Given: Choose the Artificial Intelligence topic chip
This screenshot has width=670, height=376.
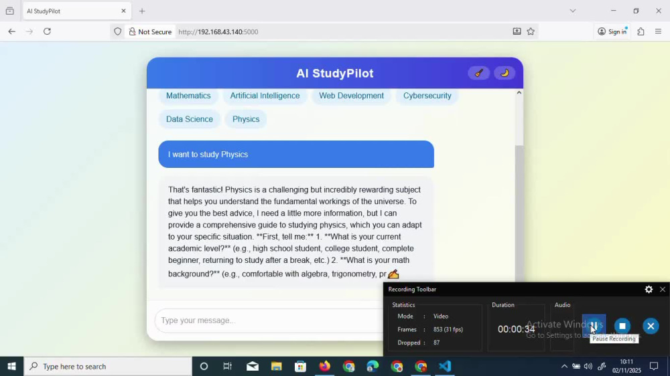Looking at the screenshot, I should pyautogui.click(x=265, y=96).
